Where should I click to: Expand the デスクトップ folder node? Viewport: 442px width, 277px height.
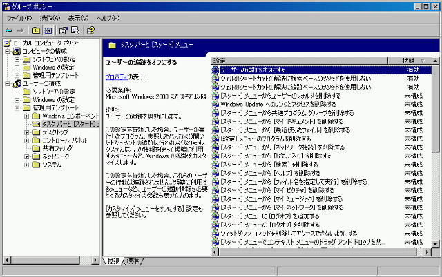pyautogui.click(x=27, y=132)
